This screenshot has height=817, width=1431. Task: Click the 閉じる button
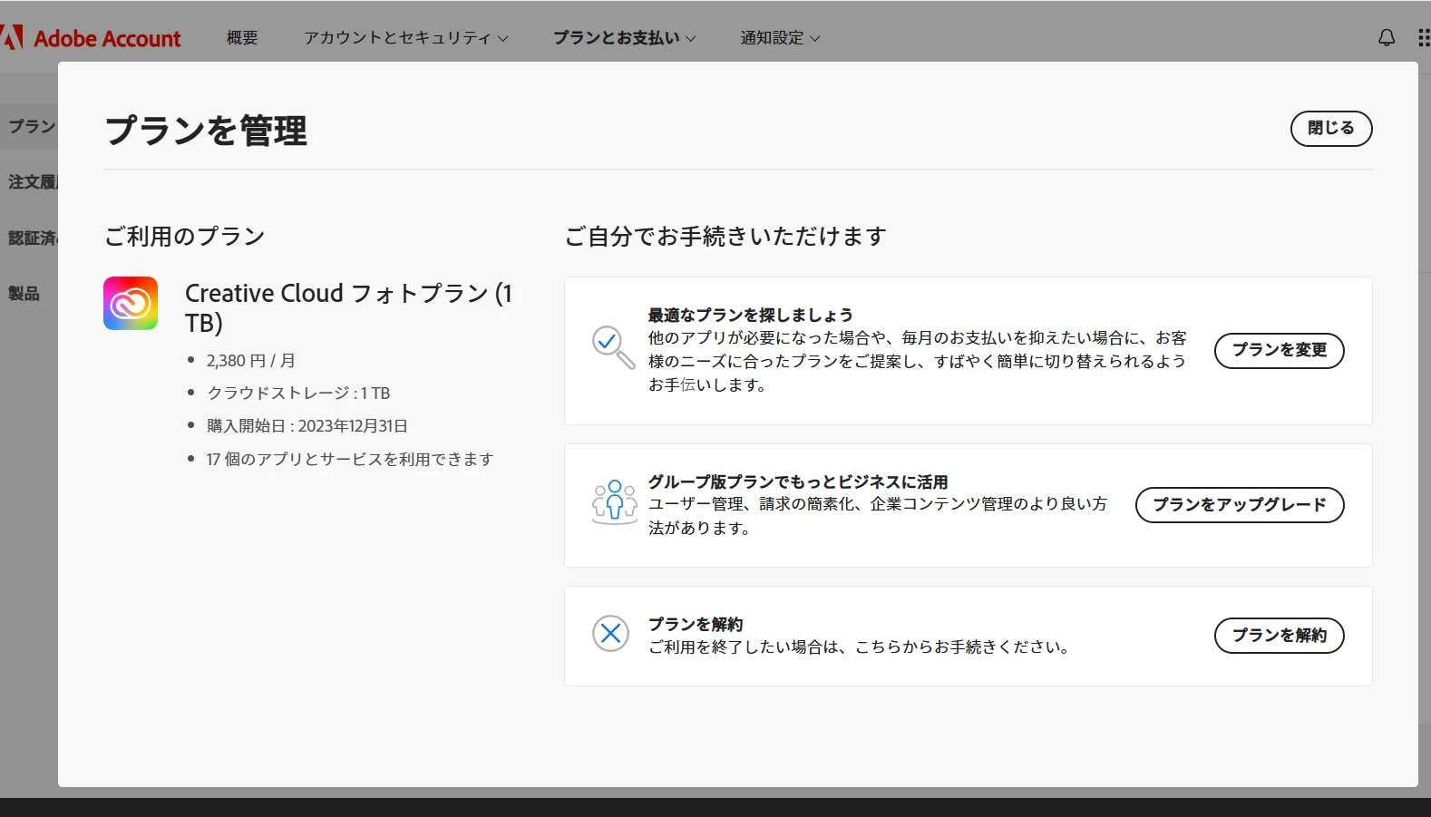pyautogui.click(x=1330, y=128)
